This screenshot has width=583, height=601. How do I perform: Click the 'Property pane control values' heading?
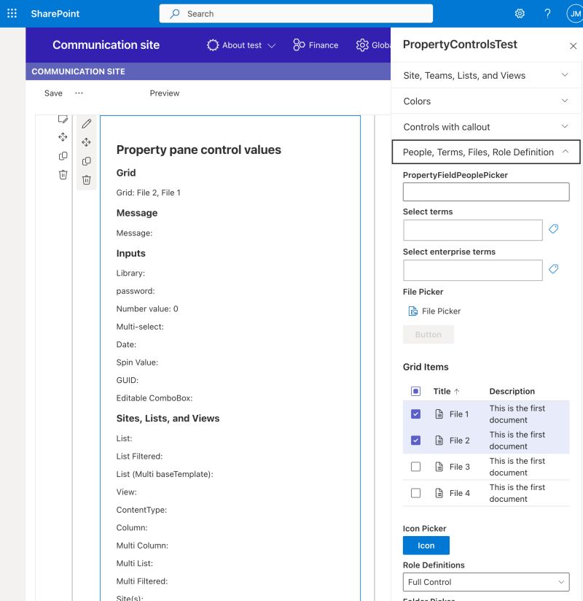coord(198,150)
